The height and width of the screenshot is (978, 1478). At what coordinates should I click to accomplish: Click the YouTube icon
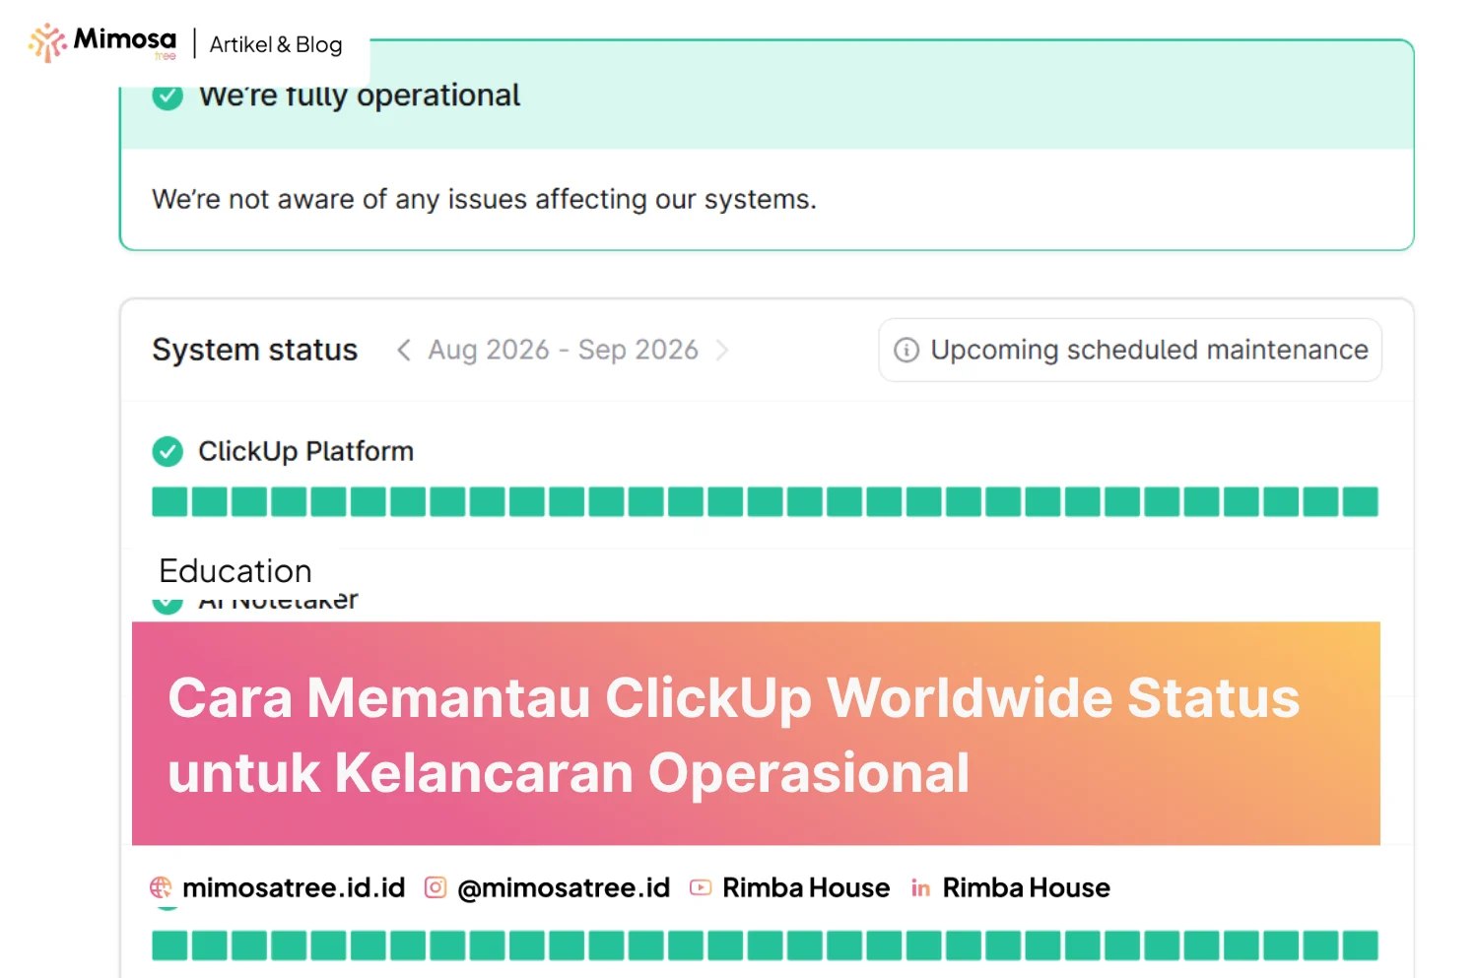click(x=701, y=887)
